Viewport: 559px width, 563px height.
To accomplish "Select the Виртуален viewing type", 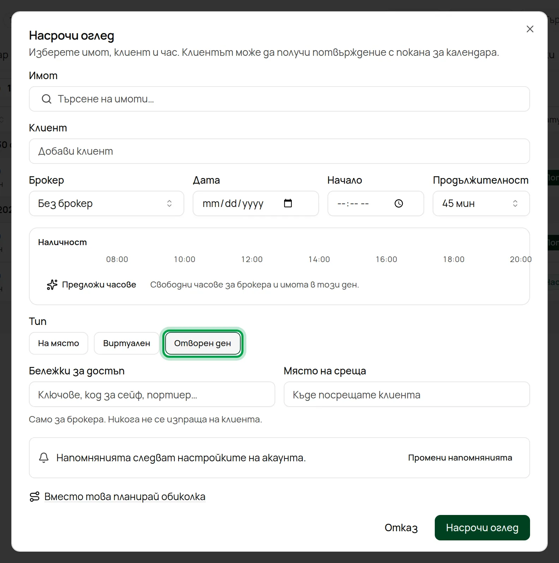I will pos(127,343).
